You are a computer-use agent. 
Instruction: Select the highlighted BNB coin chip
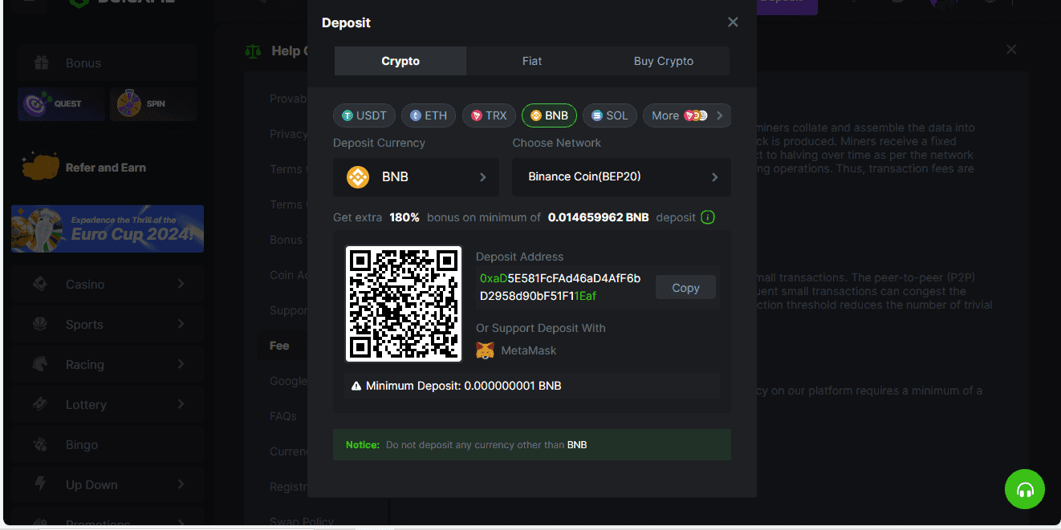549,115
